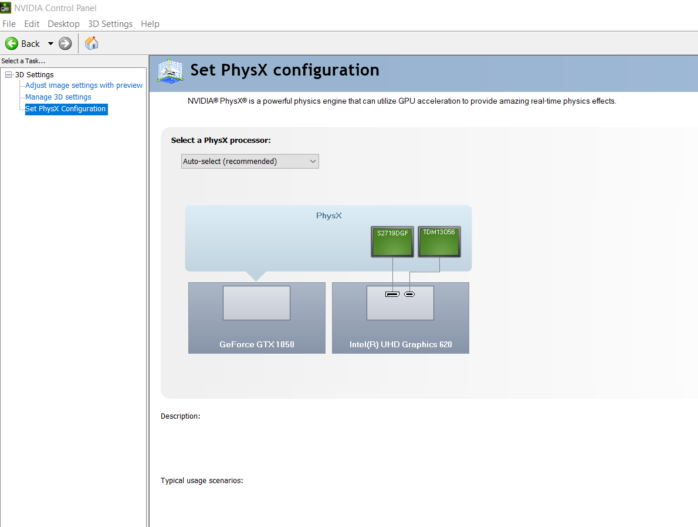Collapse the 3D Settings tree node
Image resolution: width=698 pixels, height=527 pixels.
pyautogui.click(x=8, y=74)
